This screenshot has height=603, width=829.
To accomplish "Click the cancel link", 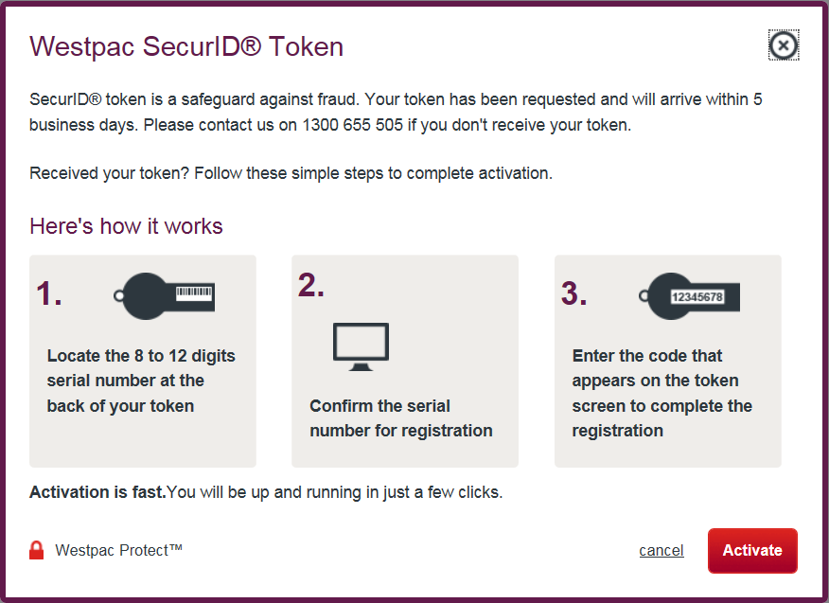I will [661, 551].
